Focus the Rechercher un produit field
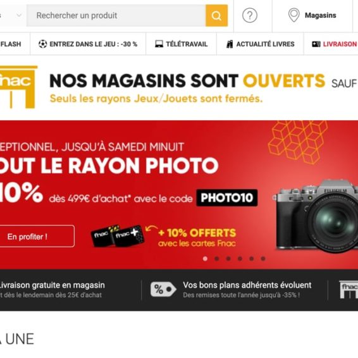 point(116,16)
